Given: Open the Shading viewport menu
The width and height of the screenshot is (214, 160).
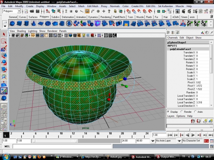Looking at the screenshot, I should point(21,31).
